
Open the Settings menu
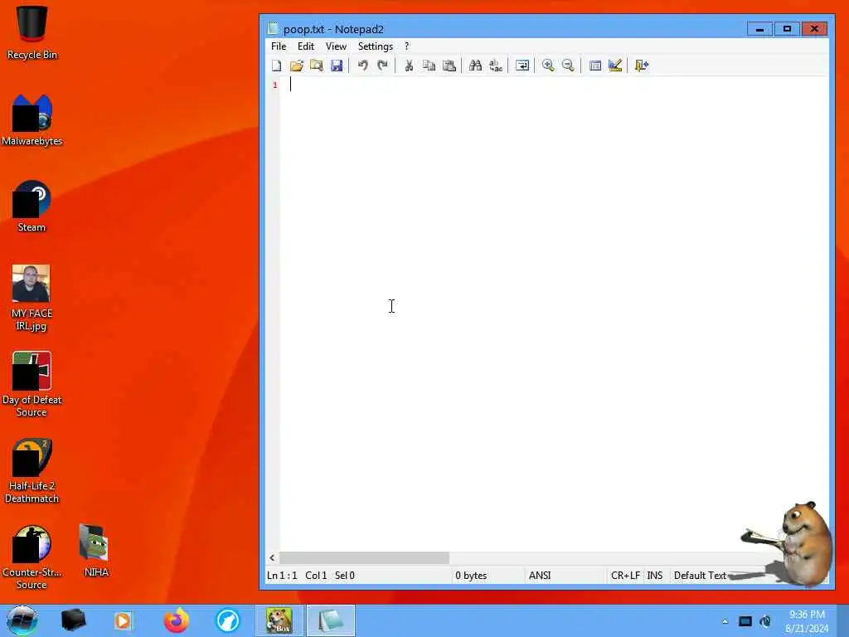tap(376, 46)
